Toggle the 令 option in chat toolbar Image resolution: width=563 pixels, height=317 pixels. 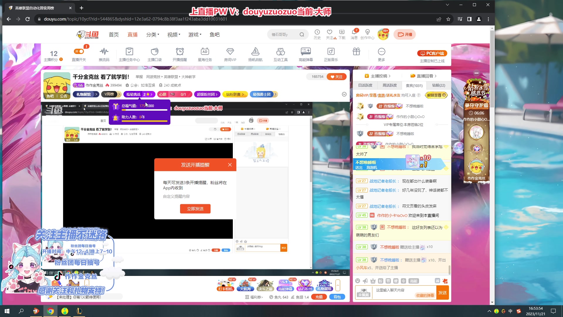403,281
